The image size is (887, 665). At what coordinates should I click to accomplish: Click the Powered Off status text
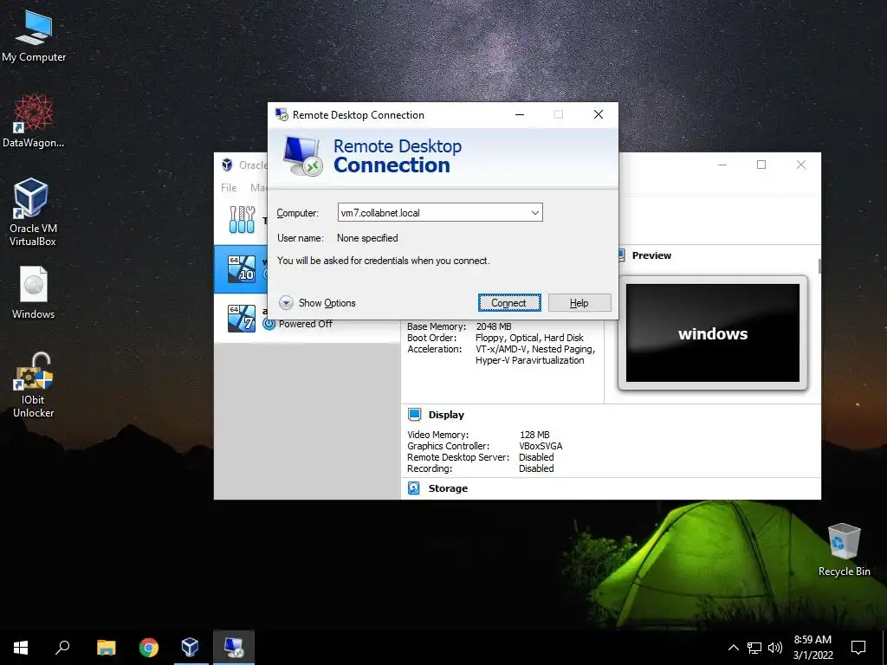(x=306, y=324)
